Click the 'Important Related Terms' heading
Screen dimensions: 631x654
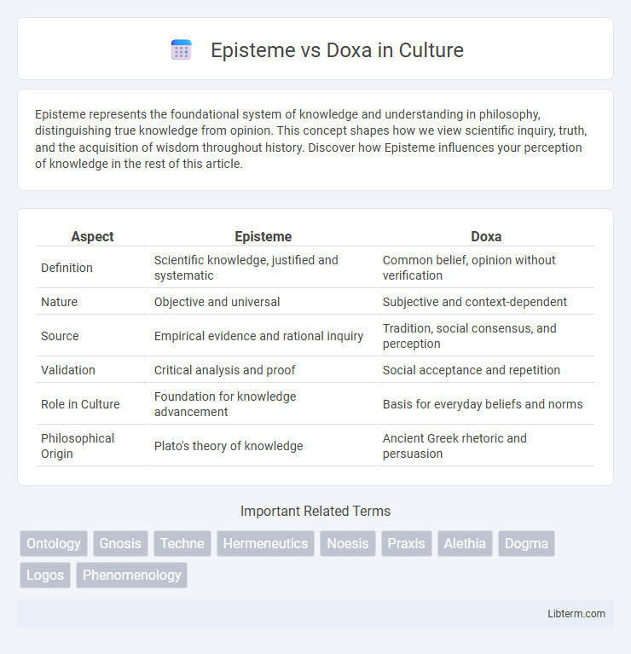click(315, 511)
